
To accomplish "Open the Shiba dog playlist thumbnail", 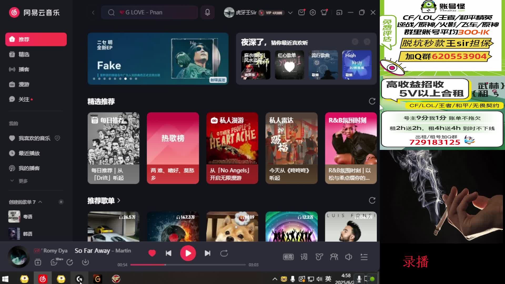I will point(232,226).
